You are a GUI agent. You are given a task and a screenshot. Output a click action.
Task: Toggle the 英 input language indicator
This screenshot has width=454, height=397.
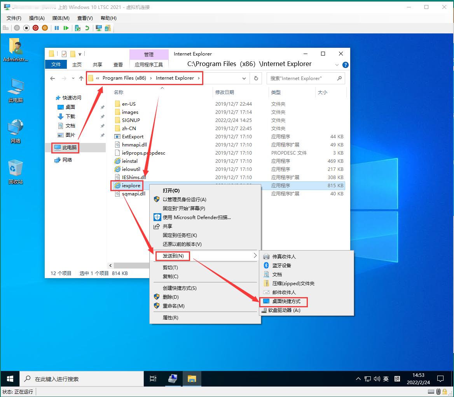pyautogui.click(x=386, y=379)
